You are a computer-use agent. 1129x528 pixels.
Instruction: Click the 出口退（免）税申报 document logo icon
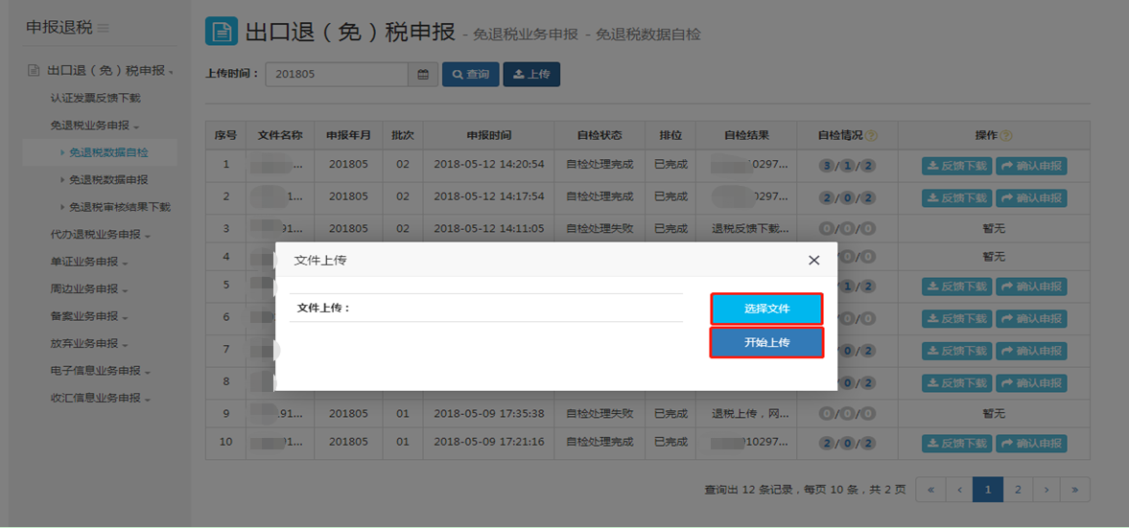tap(222, 32)
